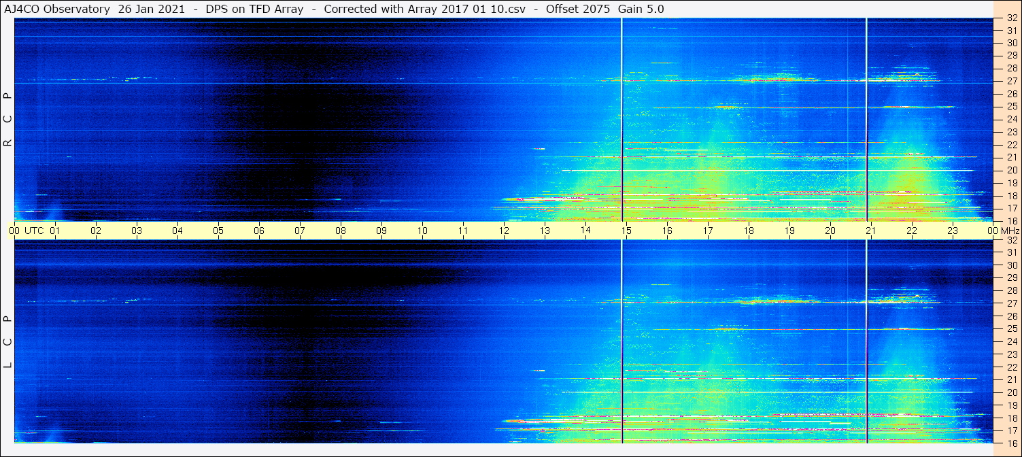The image size is (1022, 457).
Task: Click hour 07 on the time axis
Action: pos(300,231)
